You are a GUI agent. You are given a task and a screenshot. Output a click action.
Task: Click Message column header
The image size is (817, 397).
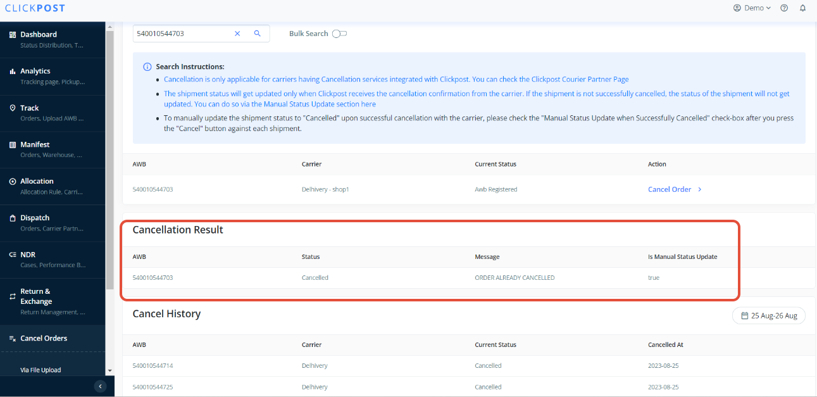click(x=487, y=257)
